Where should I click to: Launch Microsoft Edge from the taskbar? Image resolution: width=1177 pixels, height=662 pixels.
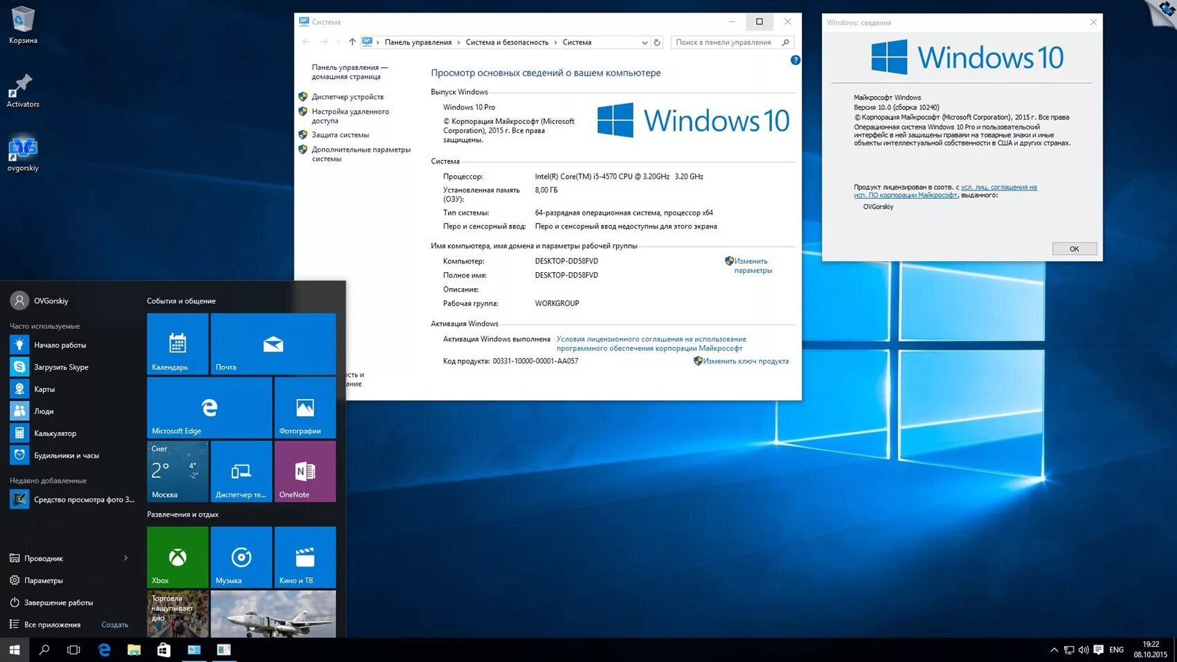point(104,650)
